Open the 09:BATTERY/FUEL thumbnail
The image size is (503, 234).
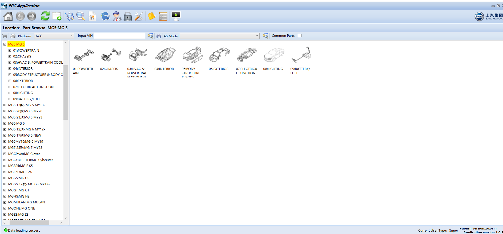(x=301, y=55)
